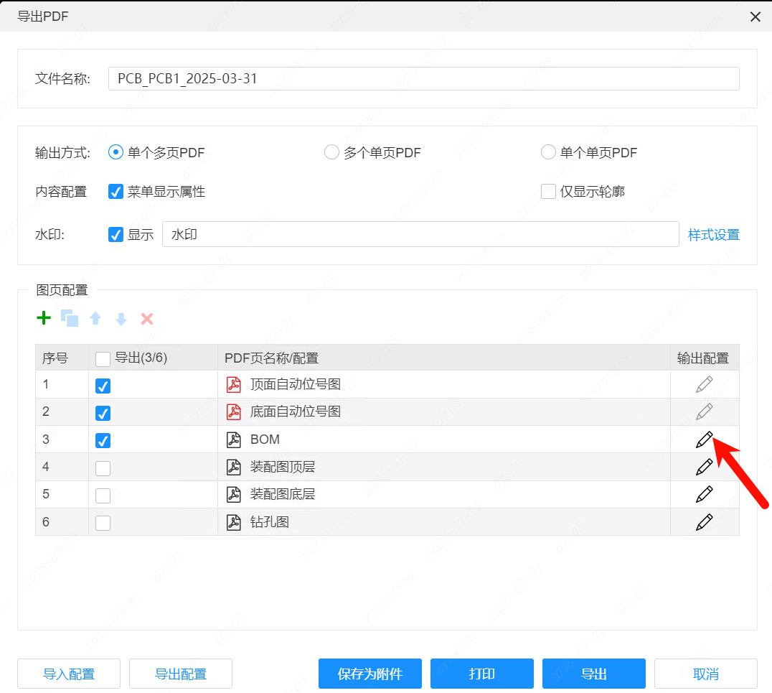Open output configuration for 钻孔图
This screenshot has height=693, width=772.
click(704, 522)
